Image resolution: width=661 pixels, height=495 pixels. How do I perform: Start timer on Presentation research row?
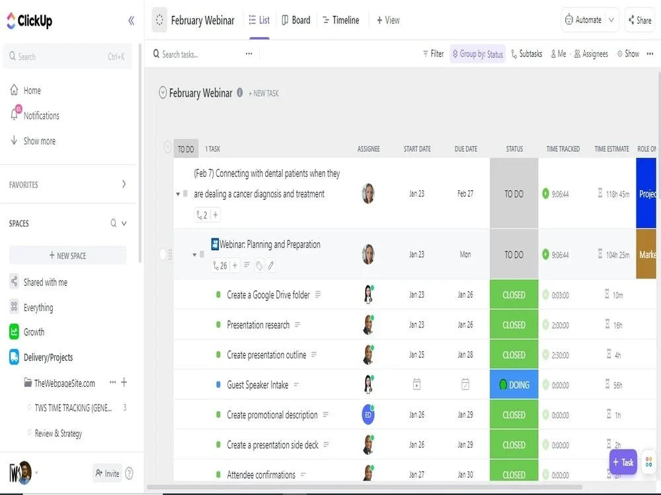pos(545,325)
